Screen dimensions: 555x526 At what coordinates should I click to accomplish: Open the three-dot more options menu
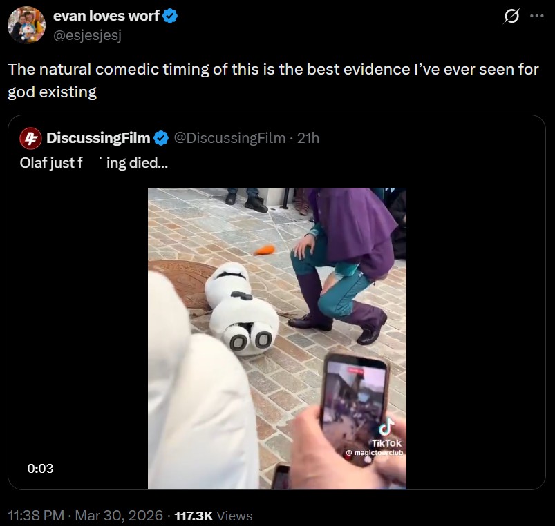537,18
